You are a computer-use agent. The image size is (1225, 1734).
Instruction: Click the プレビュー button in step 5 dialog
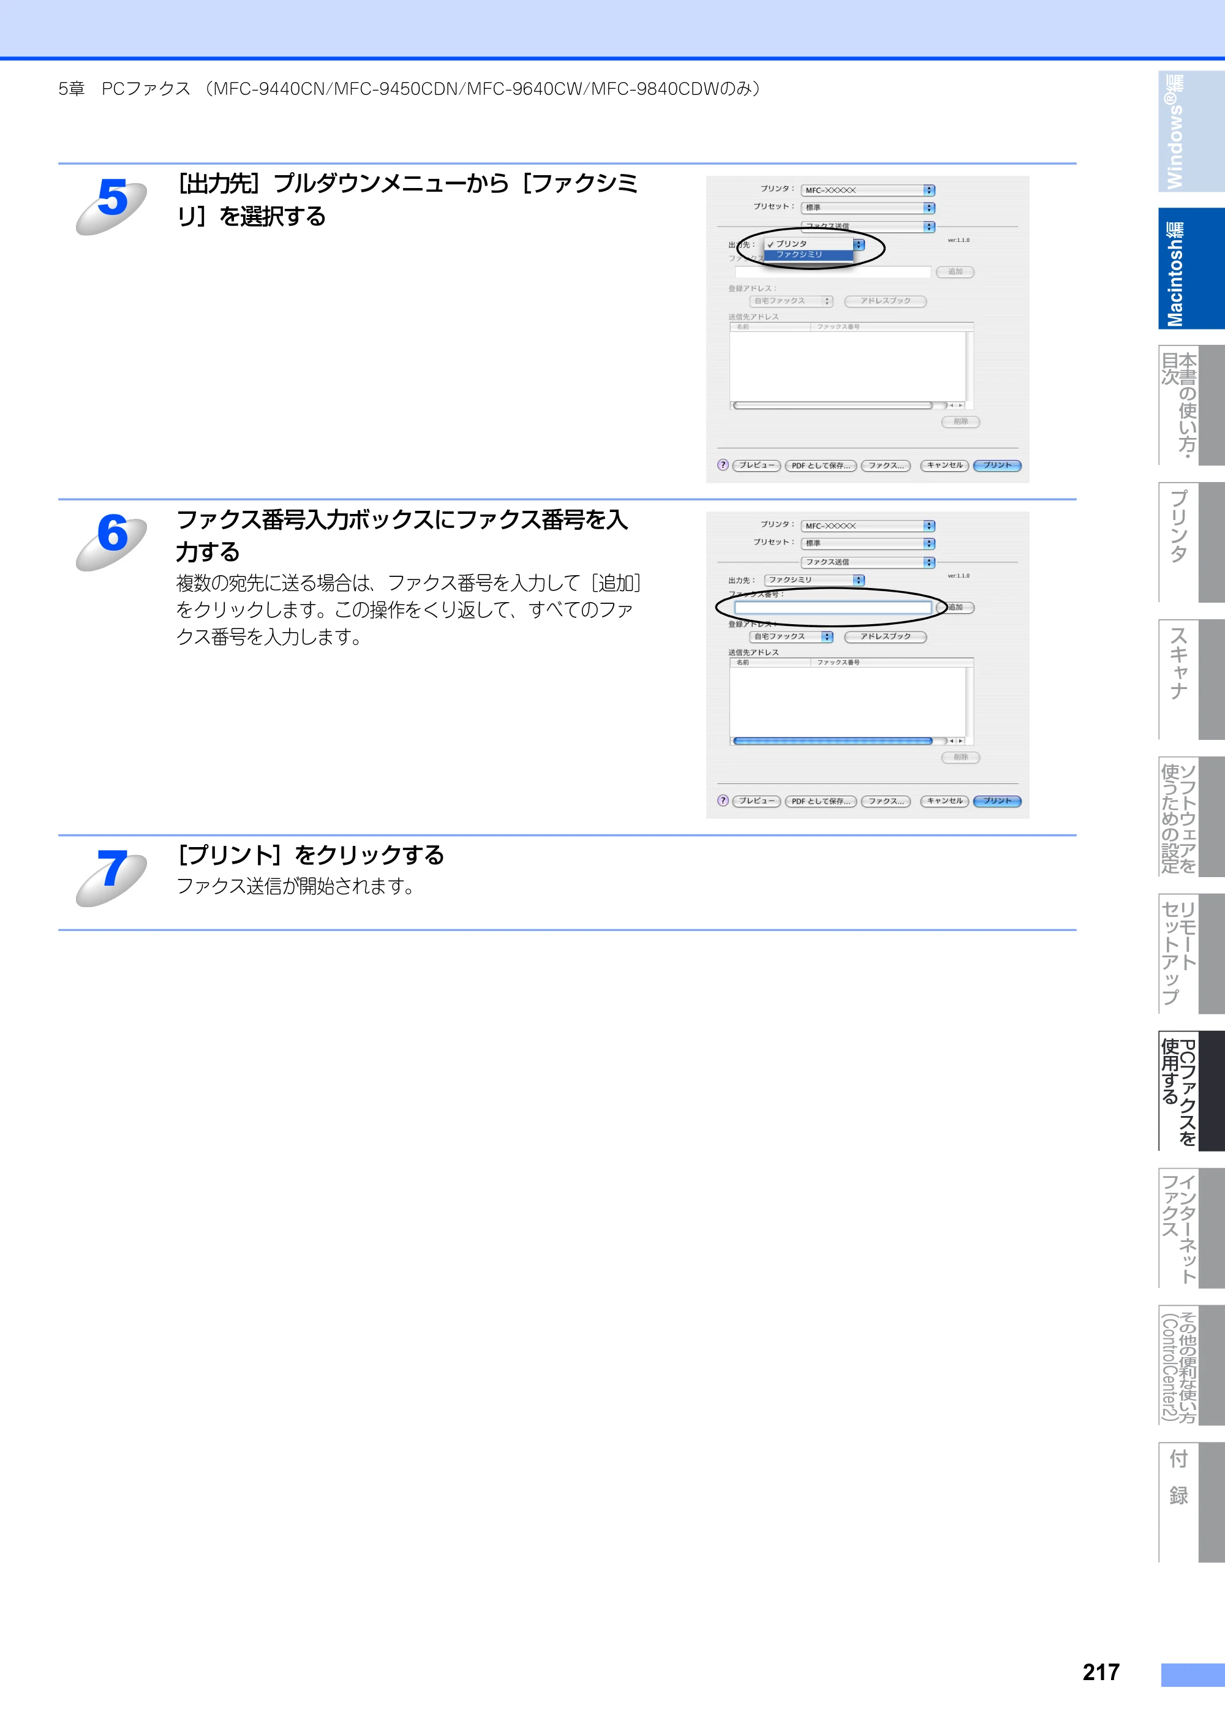(x=757, y=466)
